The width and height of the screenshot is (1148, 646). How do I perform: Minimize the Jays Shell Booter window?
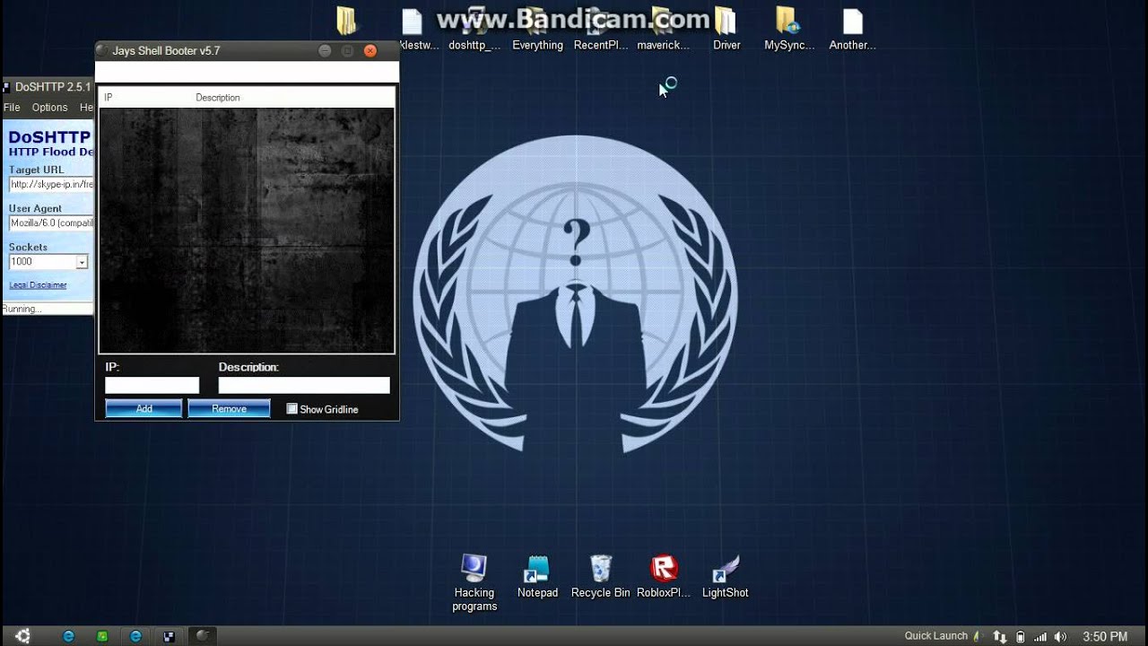click(326, 51)
